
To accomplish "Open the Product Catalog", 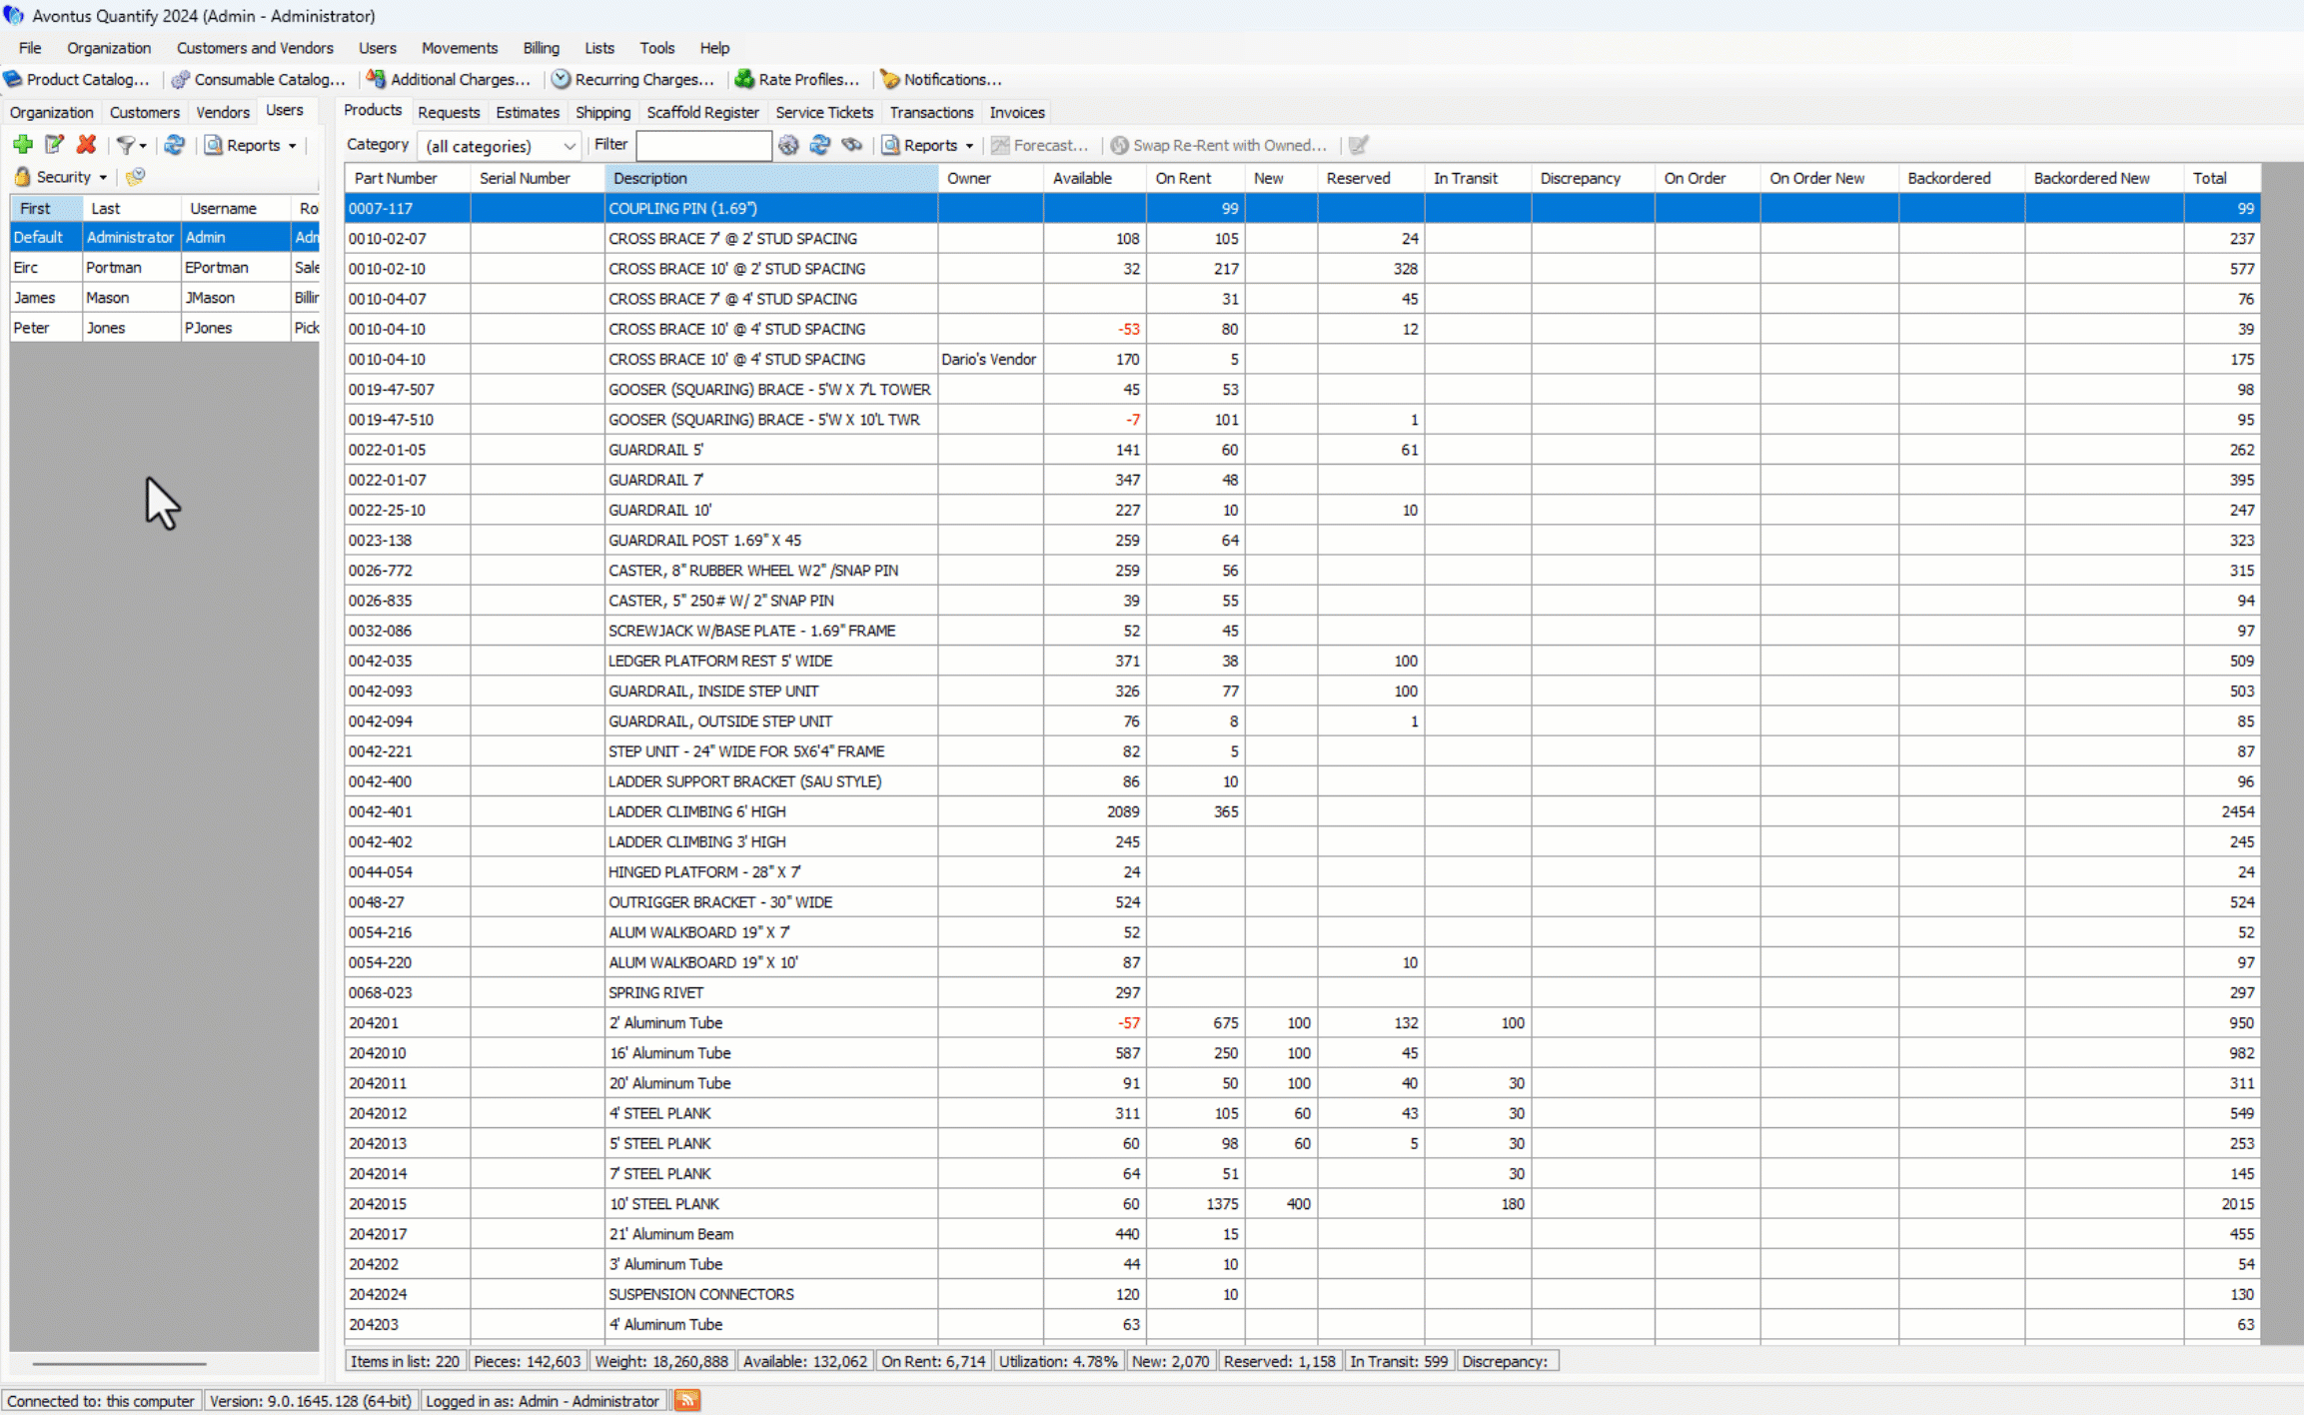I will [80, 79].
